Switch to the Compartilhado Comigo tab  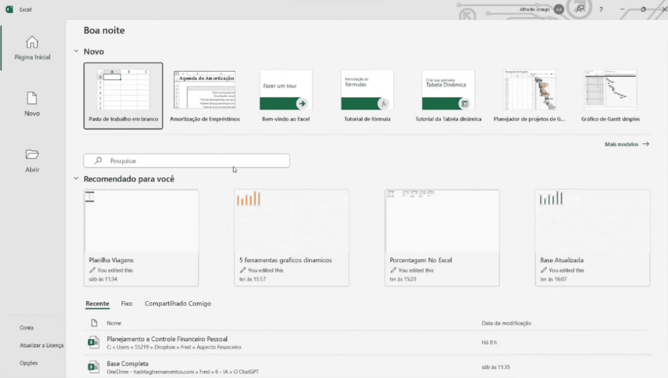click(x=177, y=304)
